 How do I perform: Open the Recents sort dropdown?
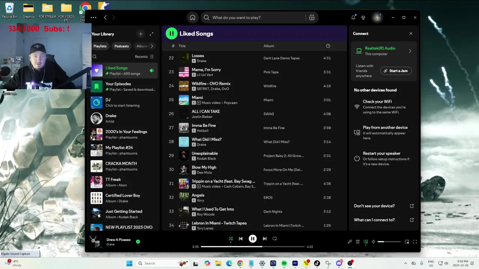point(144,57)
